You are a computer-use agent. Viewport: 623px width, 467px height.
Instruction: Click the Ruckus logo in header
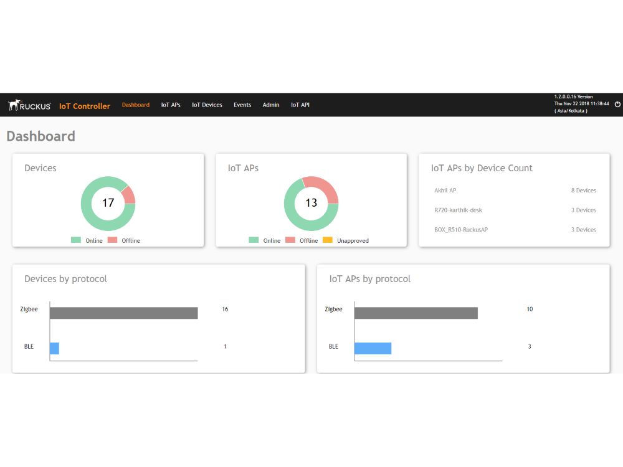[29, 105]
